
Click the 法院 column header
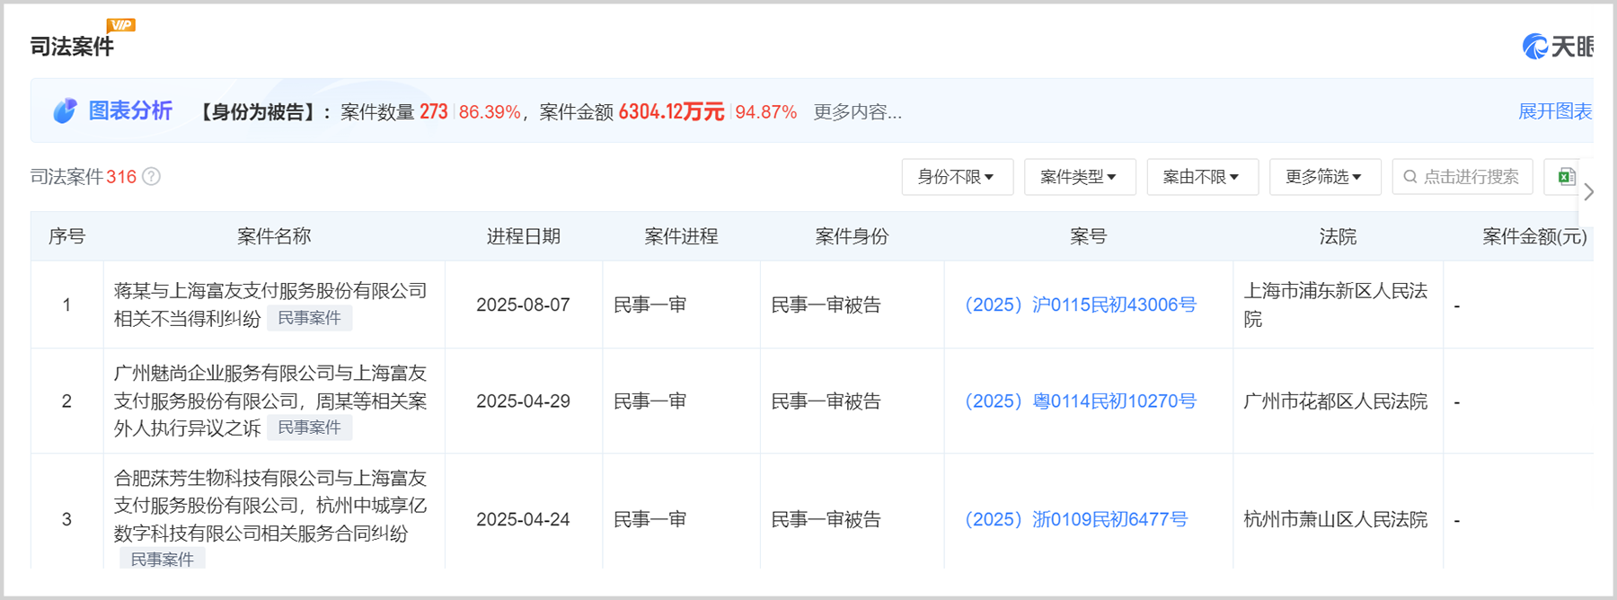(1338, 236)
